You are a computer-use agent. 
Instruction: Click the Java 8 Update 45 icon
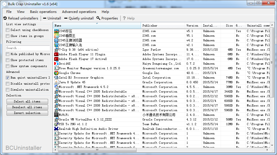pyautogui.click(x=56, y=82)
